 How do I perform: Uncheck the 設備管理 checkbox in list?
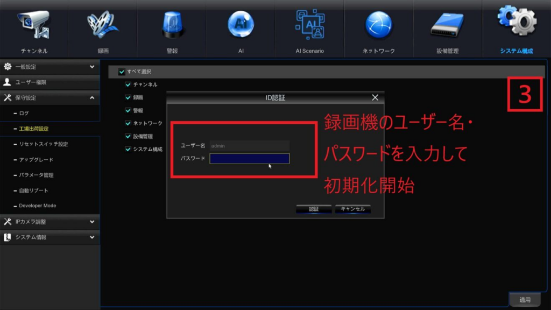click(x=128, y=136)
